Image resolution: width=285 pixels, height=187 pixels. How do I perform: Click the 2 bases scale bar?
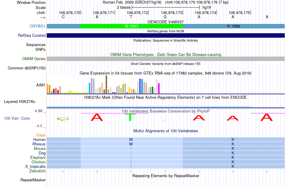[166, 7]
